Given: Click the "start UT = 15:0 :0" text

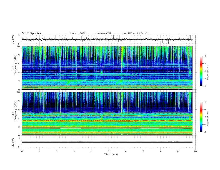Looking at the screenshot, I should [x=134, y=33].
